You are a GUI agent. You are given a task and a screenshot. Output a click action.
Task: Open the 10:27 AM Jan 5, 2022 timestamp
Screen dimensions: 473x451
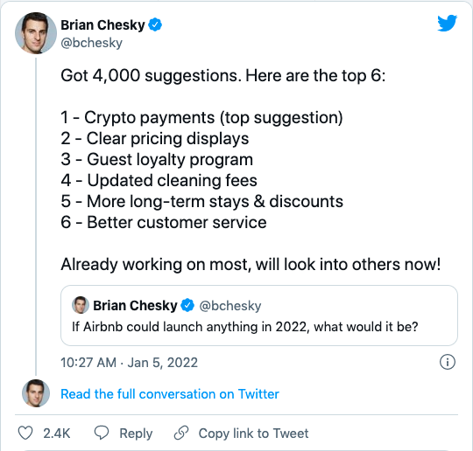click(x=129, y=363)
